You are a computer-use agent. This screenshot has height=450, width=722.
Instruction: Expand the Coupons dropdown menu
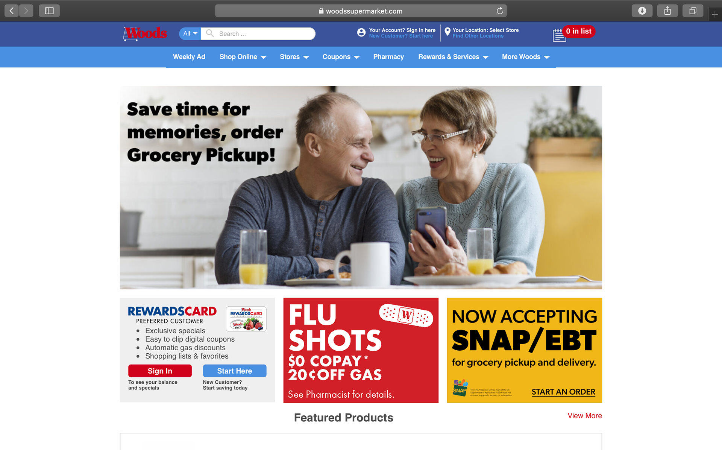tap(341, 57)
